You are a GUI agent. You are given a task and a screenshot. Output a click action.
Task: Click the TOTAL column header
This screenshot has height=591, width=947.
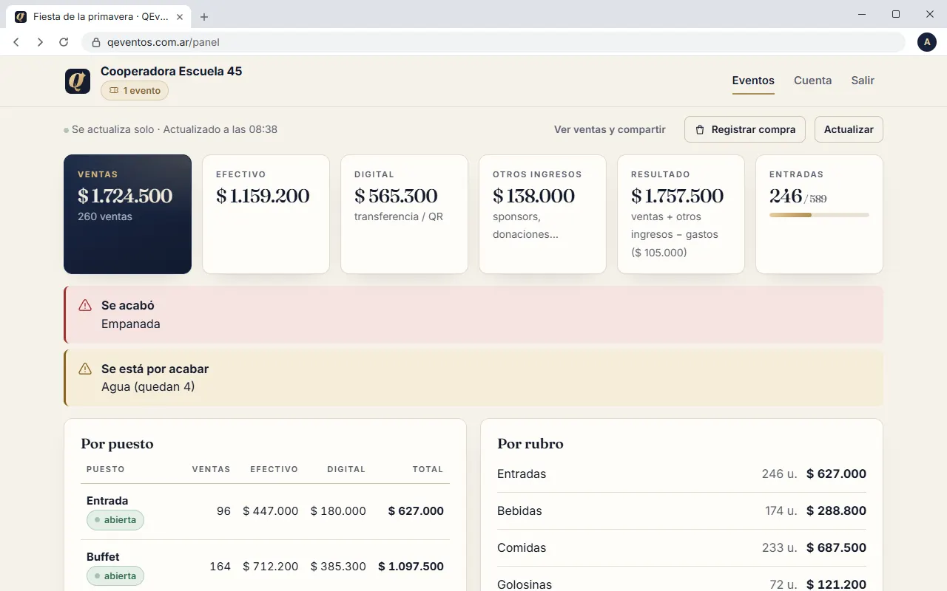428,469
